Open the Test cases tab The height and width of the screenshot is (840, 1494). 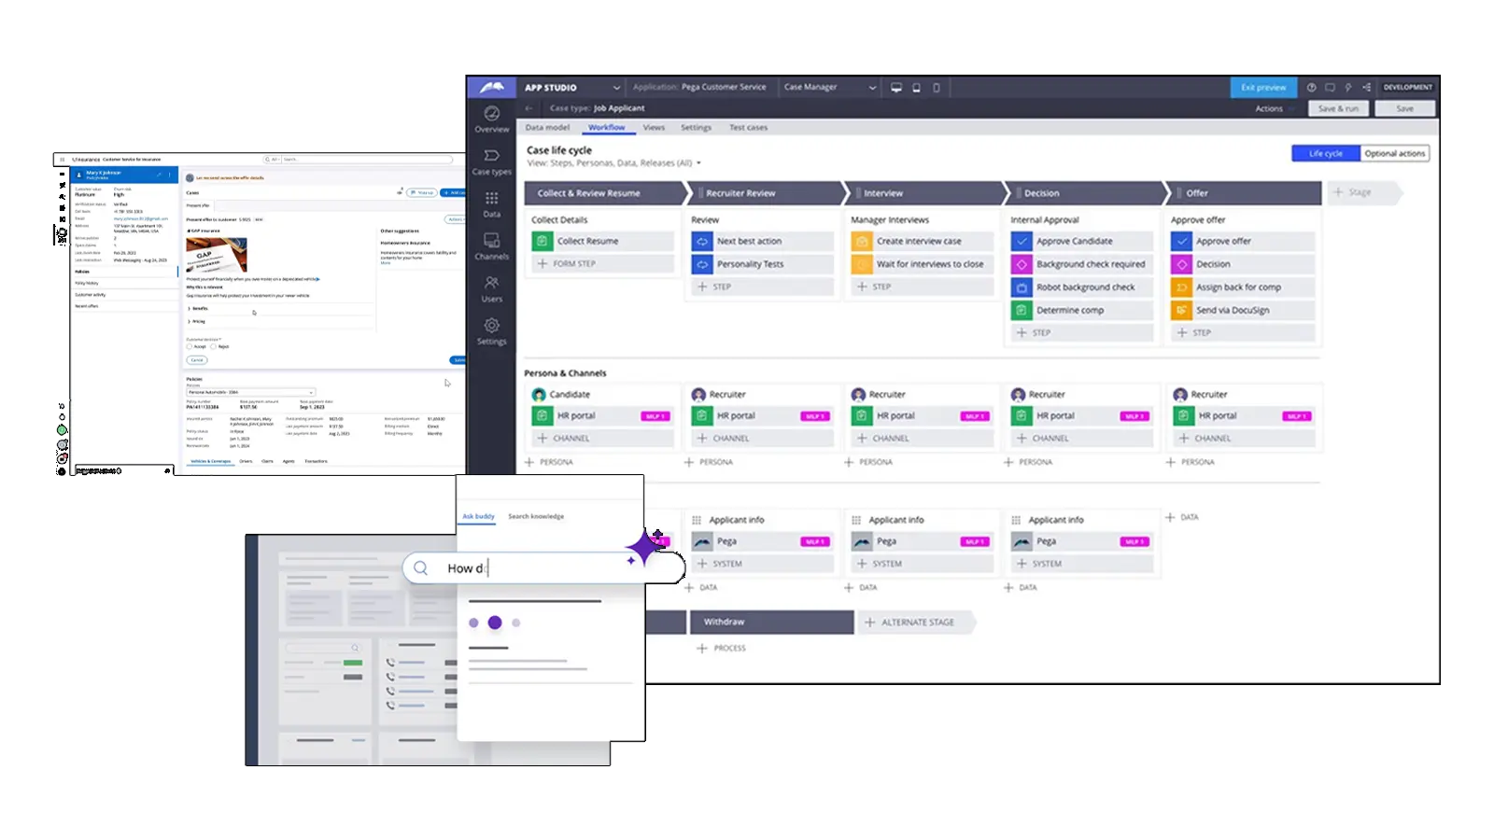748,128
